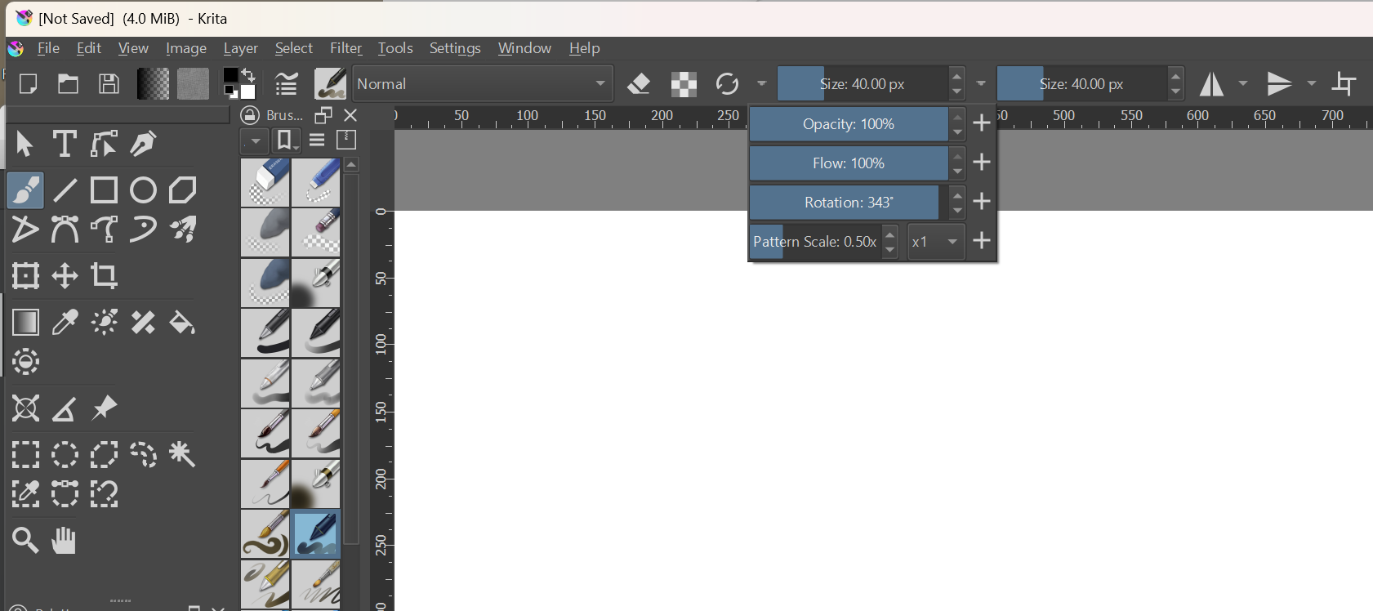Select the Pan hand tool
The height and width of the screenshot is (611, 1373).
65,540
